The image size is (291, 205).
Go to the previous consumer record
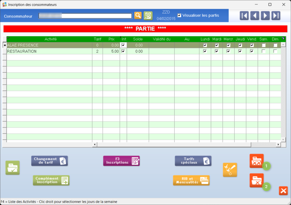click(255, 16)
